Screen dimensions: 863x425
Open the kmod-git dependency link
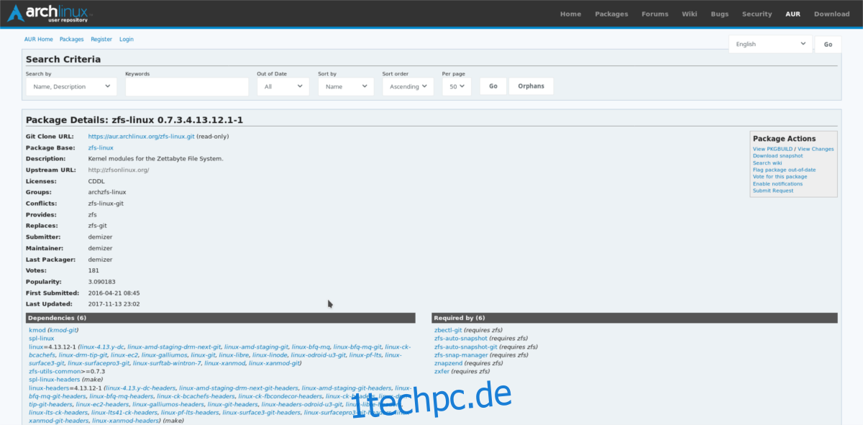point(65,330)
